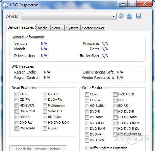Open the Device dropdown list
This screenshot has height=151, width=155.
[x=69, y=17]
